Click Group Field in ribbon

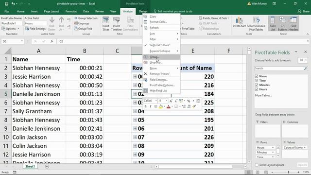pos(83,29)
